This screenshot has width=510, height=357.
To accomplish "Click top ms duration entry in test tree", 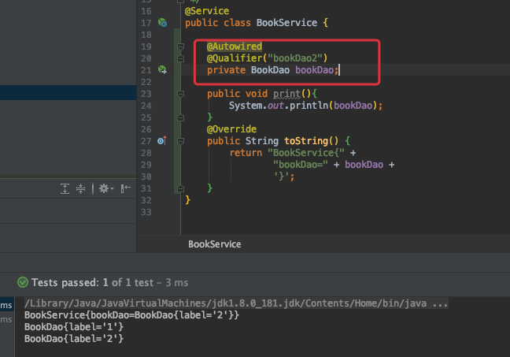I will [6, 305].
